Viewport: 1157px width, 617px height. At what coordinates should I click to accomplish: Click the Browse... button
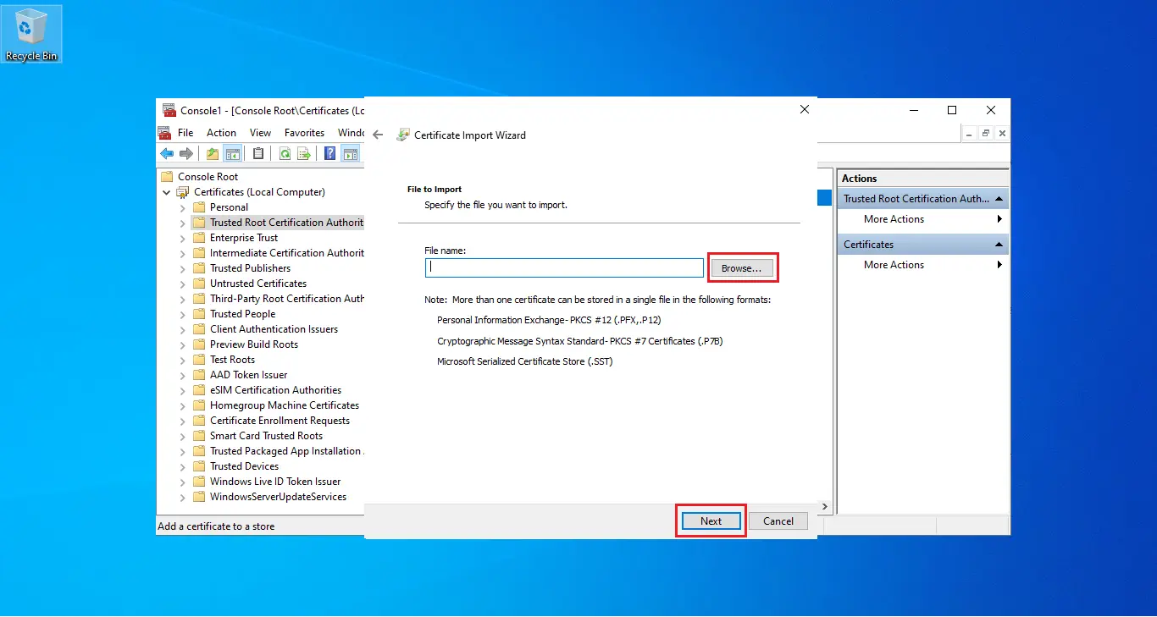[x=741, y=268]
